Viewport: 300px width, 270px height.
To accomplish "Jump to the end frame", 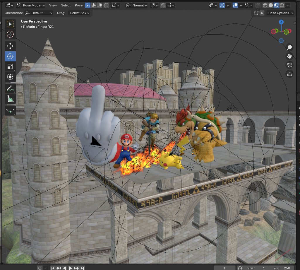I will pos(82,268).
